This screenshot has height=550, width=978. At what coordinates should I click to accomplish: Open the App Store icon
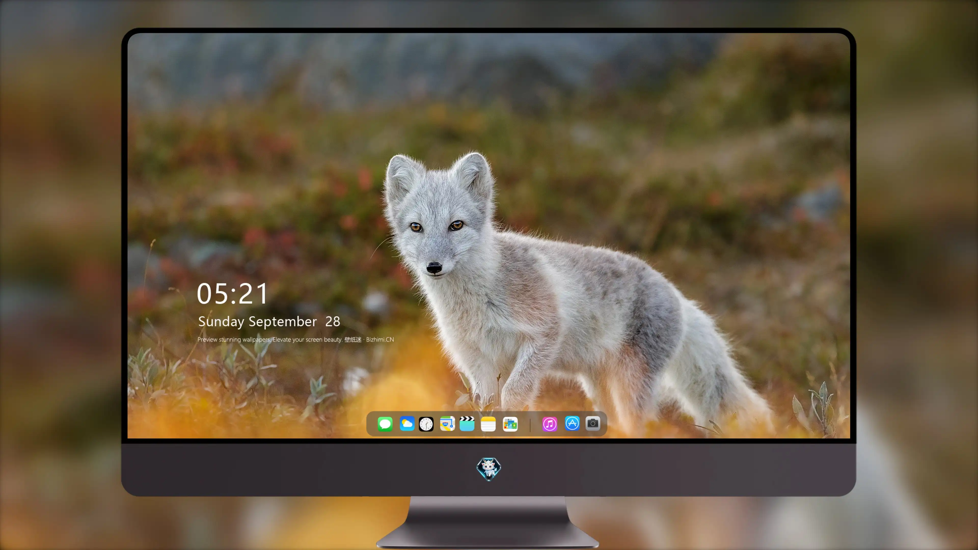(572, 423)
